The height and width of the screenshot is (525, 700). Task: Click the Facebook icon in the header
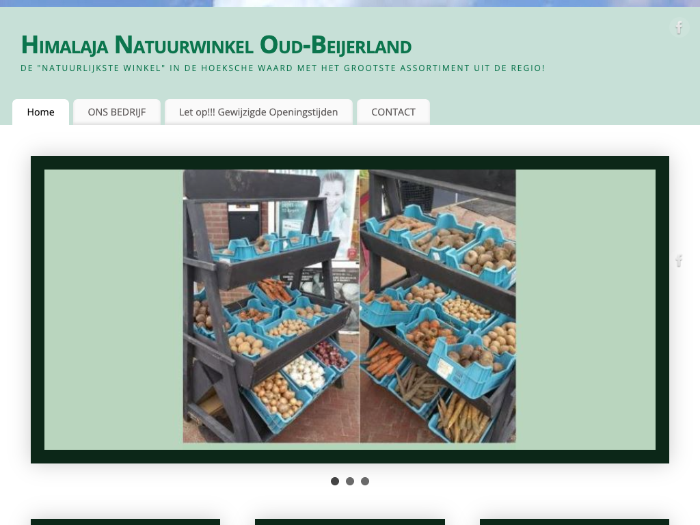coord(679,27)
